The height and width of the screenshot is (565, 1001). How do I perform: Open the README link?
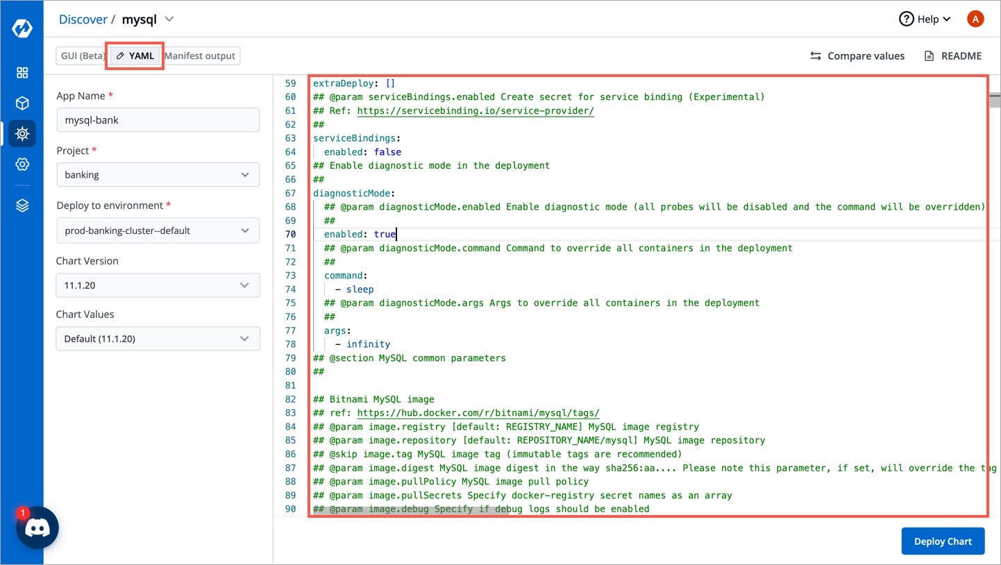point(952,56)
